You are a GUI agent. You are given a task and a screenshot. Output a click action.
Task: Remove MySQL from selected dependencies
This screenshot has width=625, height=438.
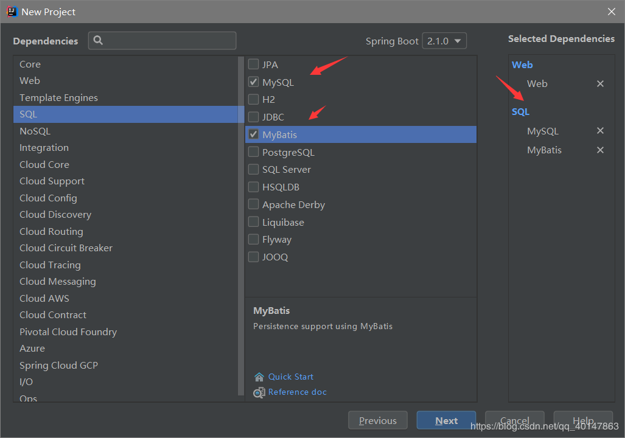[600, 131]
